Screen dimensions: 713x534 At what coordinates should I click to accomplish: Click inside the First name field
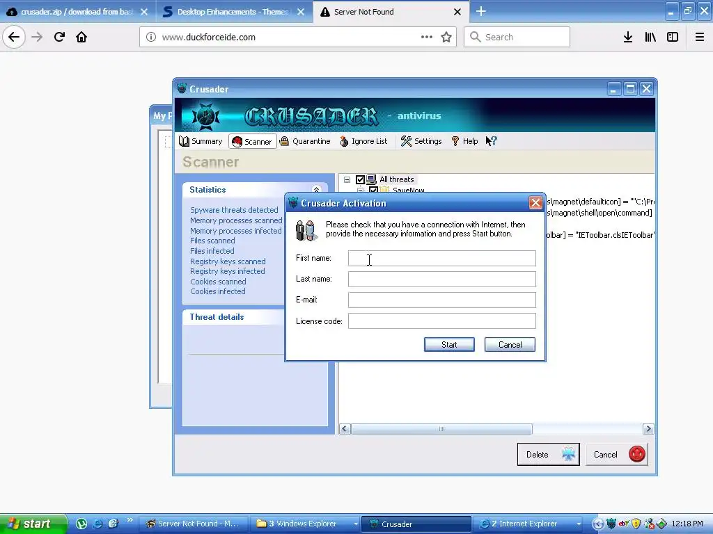click(441, 258)
